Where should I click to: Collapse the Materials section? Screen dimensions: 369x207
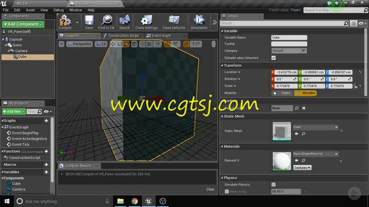pos(222,146)
